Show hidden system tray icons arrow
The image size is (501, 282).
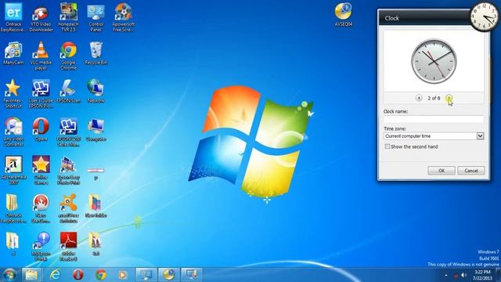(446, 275)
